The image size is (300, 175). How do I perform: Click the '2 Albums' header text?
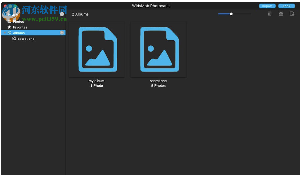click(x=80, y=14)
